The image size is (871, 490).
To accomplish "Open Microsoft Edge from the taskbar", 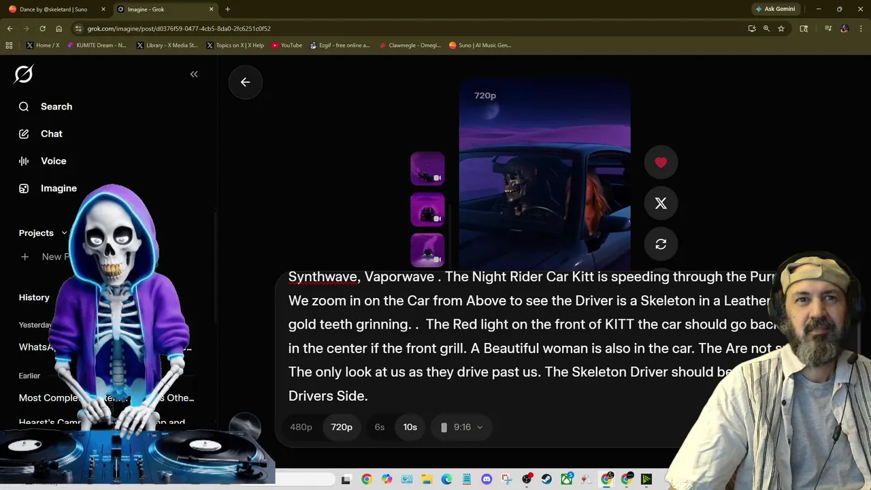I will 446,480.
